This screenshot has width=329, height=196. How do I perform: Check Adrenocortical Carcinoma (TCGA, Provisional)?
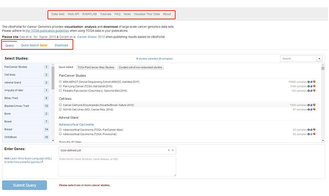click(x=60, y=134)
